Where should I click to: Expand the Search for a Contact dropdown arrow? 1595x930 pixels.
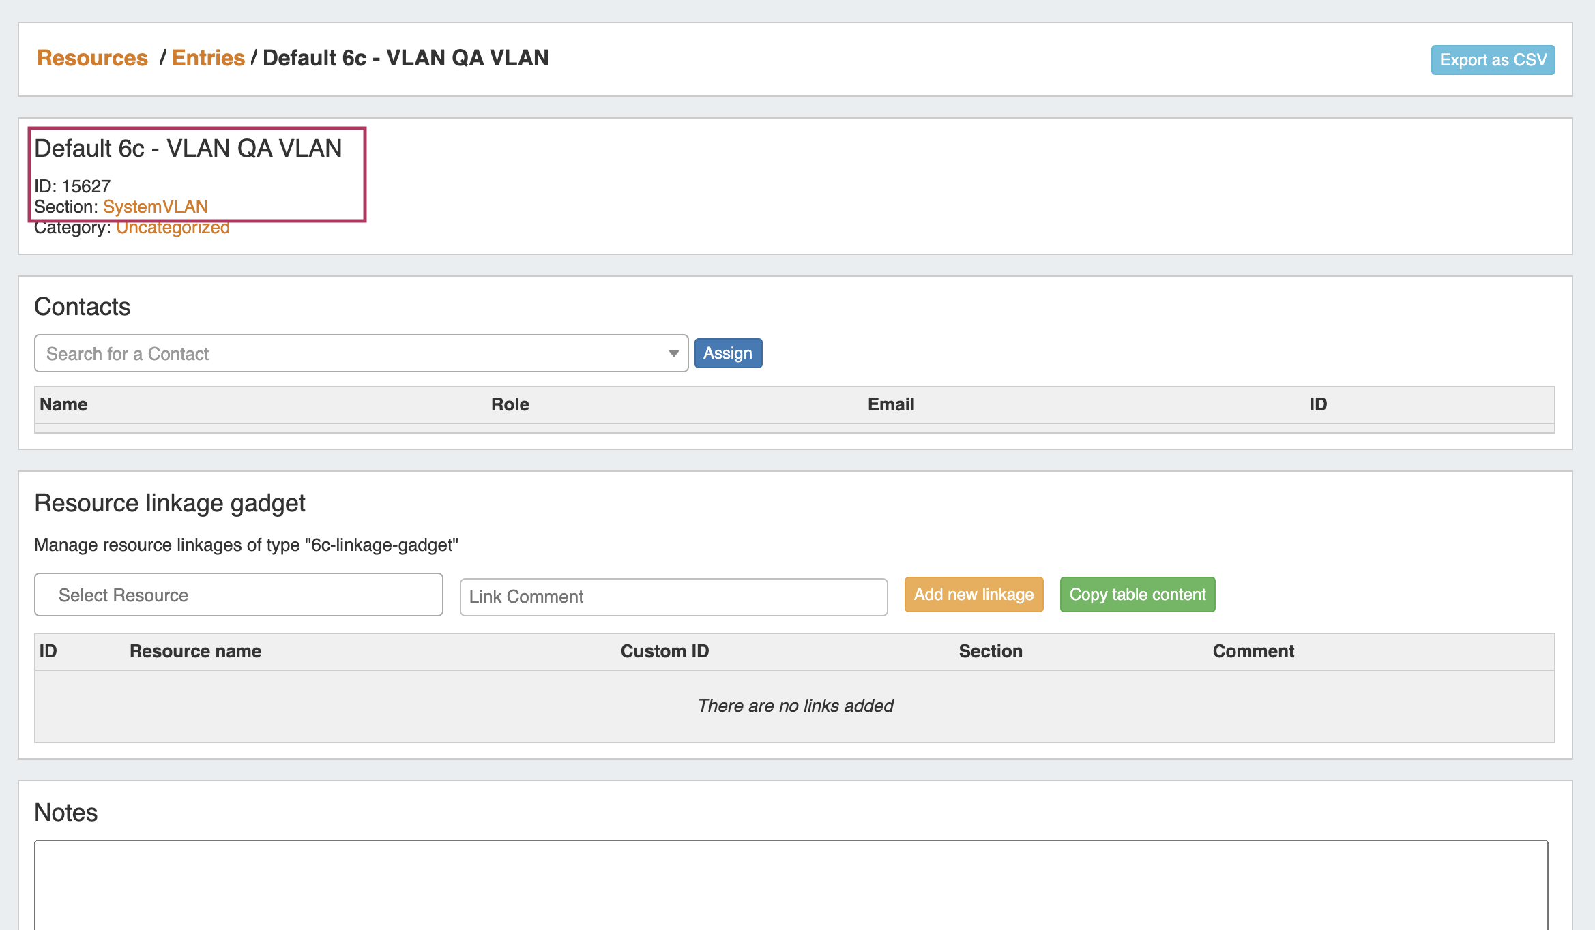click(673, 353)
